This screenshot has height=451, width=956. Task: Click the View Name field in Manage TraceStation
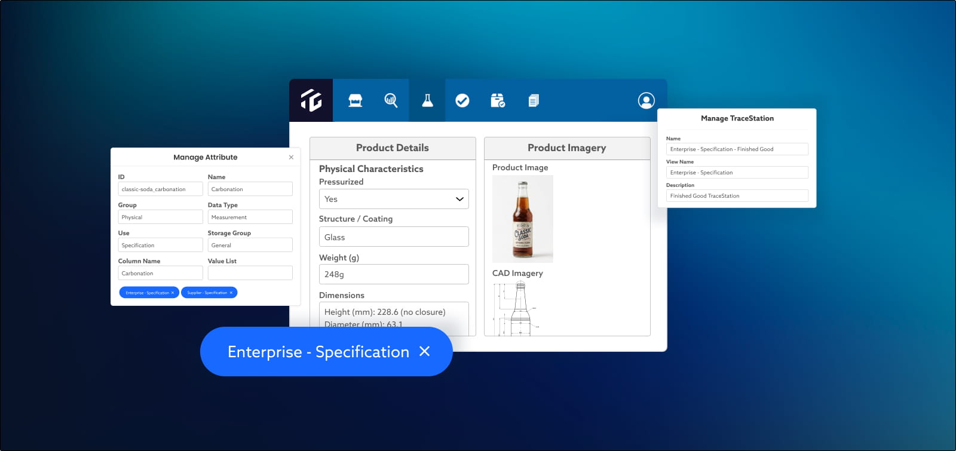click(x=737, y=172)
